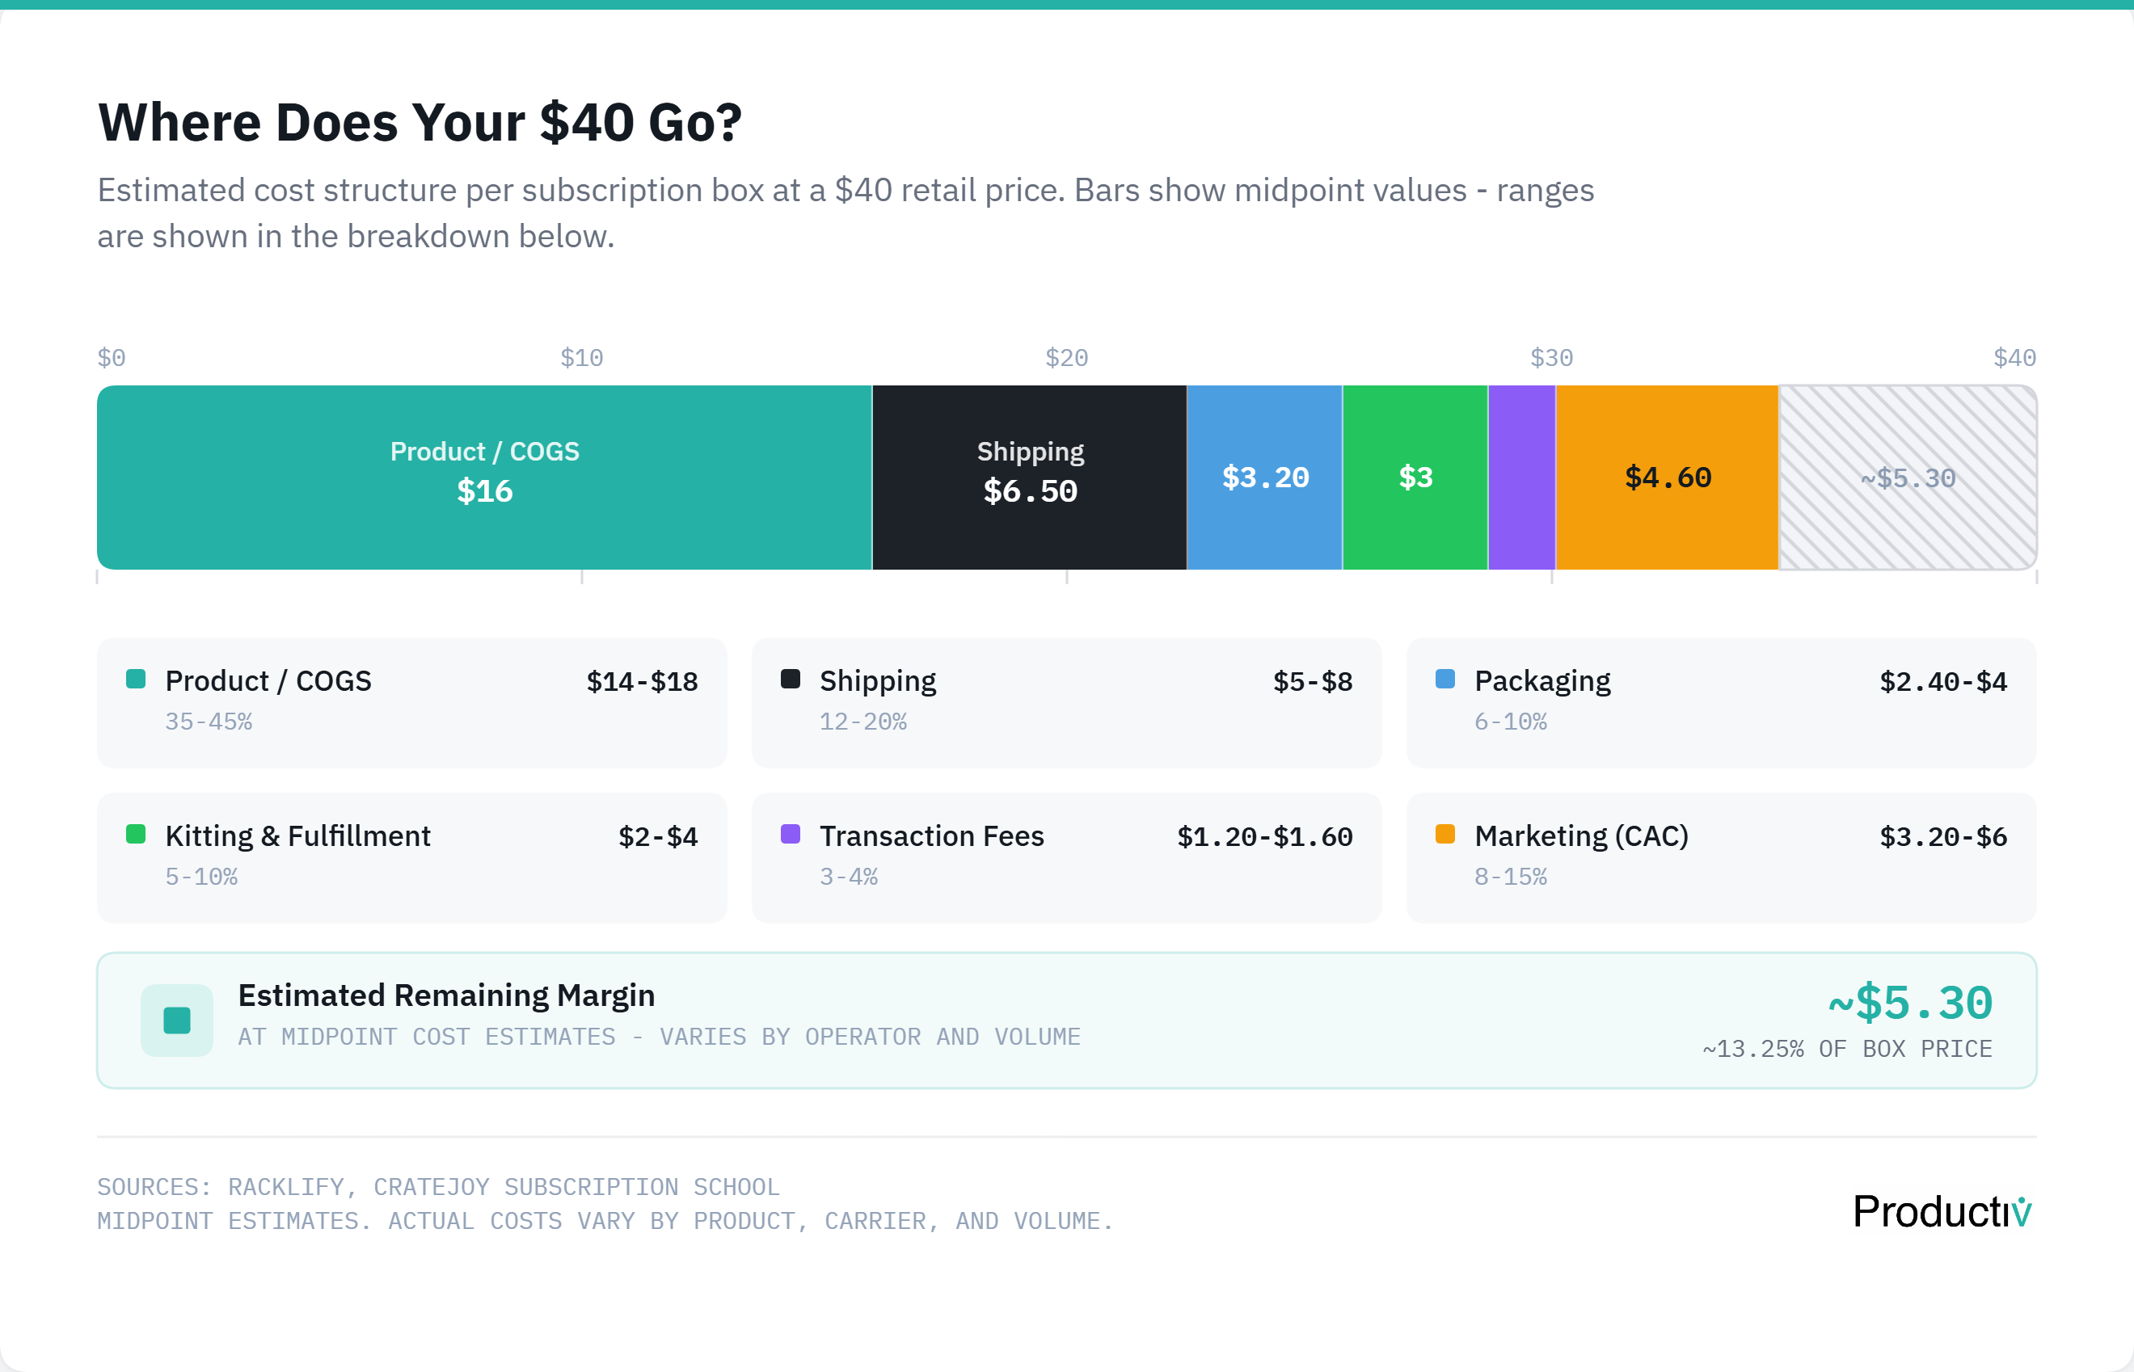Click the orange $4.60 bar segment
Viewport: 2134px width, 1372px height.
tap(1667, 478)
